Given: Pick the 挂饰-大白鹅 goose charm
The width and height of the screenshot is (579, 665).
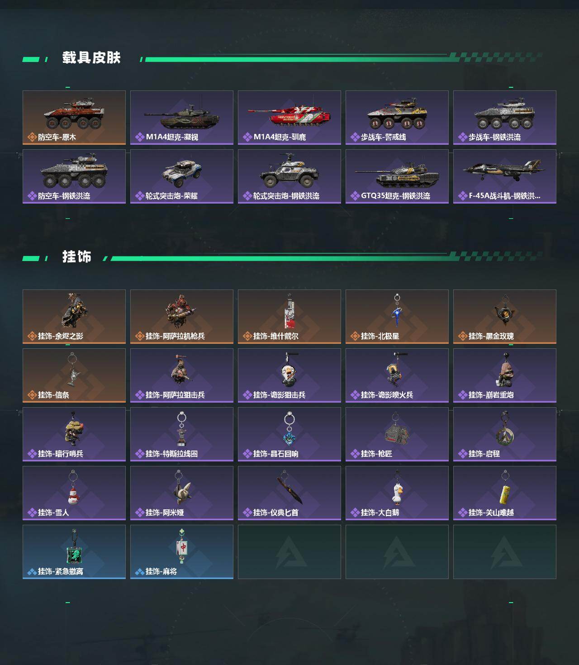Looking at the screenshot, I should click(x=397, y=493).
